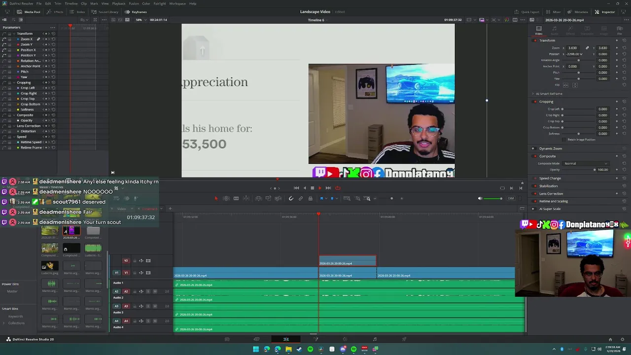Click the play reverse button
The height and width of the screenshot is (355, 631).
click(x=305, y=188)
